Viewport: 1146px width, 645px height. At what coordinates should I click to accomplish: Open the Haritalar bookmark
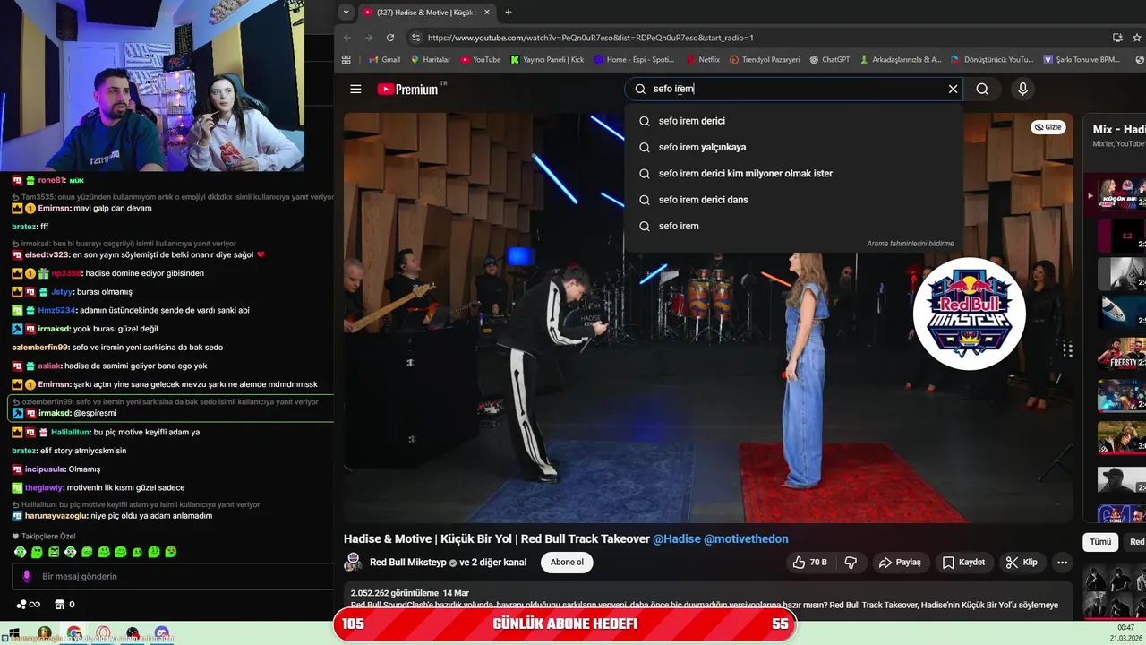pyautogui.click(x=430, y=60)
